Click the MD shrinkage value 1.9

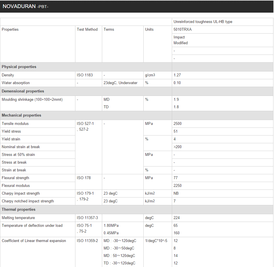click(x=176, y=100)
